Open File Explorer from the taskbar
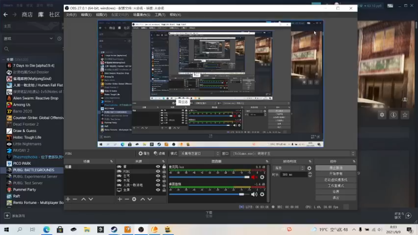 click(87, 229)
